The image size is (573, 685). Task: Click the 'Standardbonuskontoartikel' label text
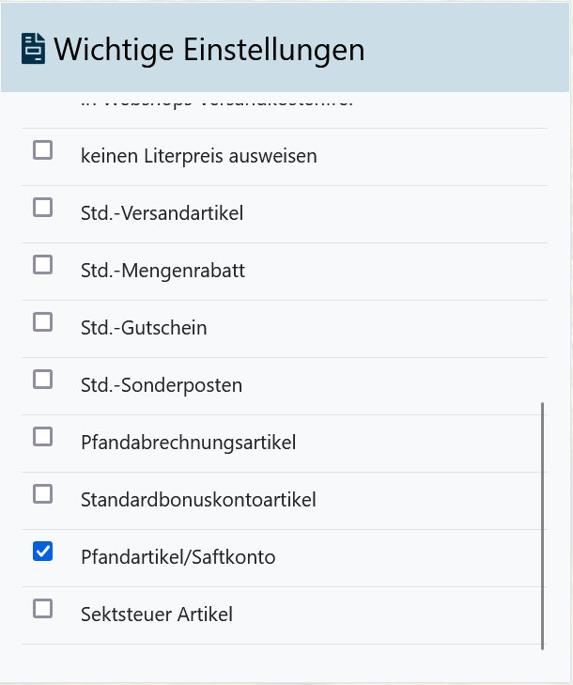[199, 500]
